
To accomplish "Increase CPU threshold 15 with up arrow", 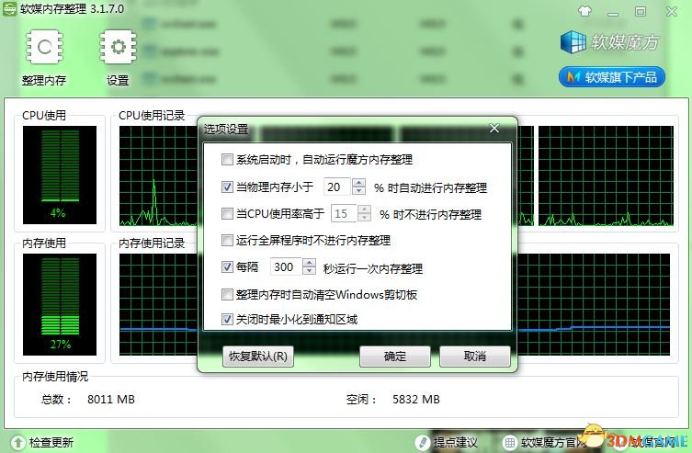I will click(x=364, y=210).
